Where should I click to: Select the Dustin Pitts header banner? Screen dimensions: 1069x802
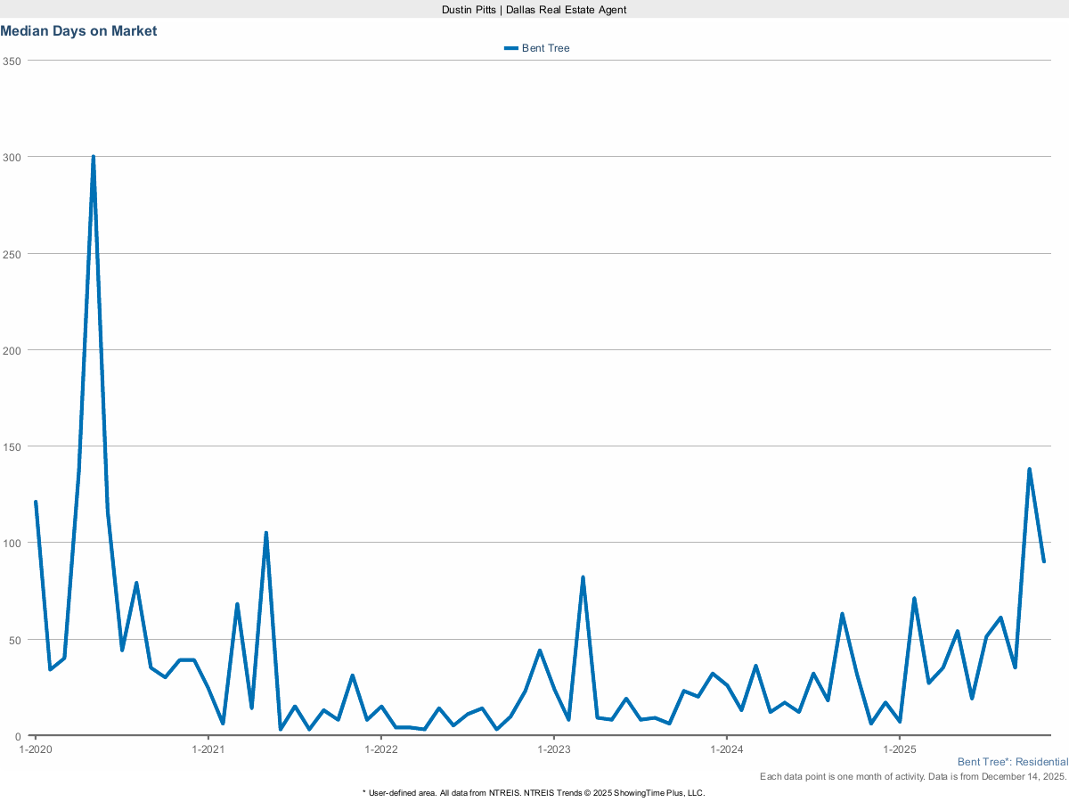click(534, 10)
